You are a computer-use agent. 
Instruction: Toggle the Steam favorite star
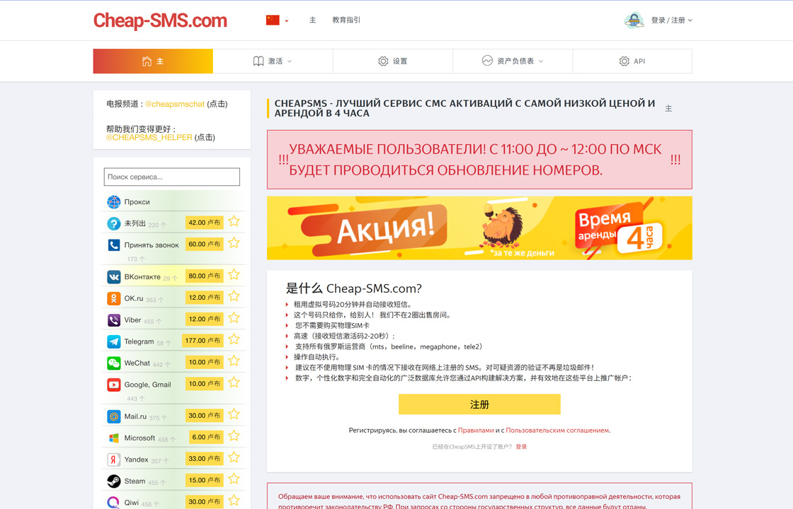coord(234,479)
